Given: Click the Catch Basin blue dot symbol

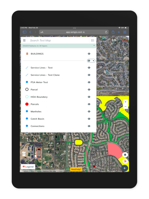Looking at the screenshot, I should (27, 118).
